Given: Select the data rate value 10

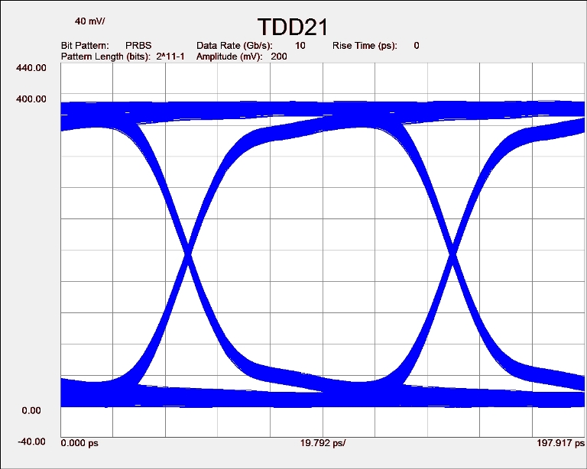Looking at the screenshot, I should pos(300,46).
